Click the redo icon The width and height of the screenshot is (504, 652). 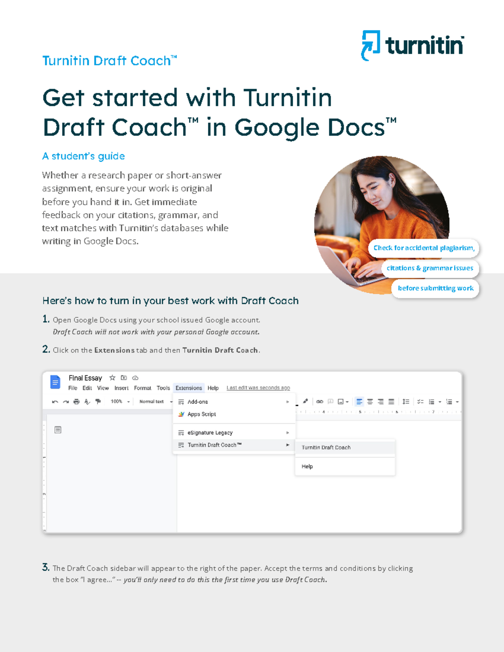[x=65, y=402]
